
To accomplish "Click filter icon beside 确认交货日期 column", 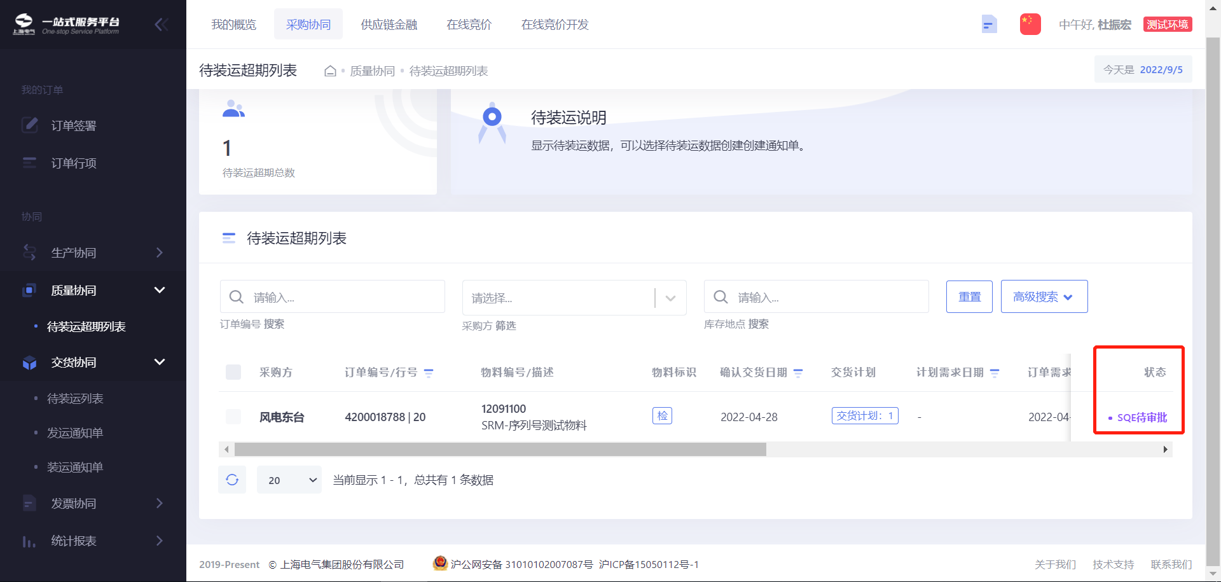I will tap(798, 373).
